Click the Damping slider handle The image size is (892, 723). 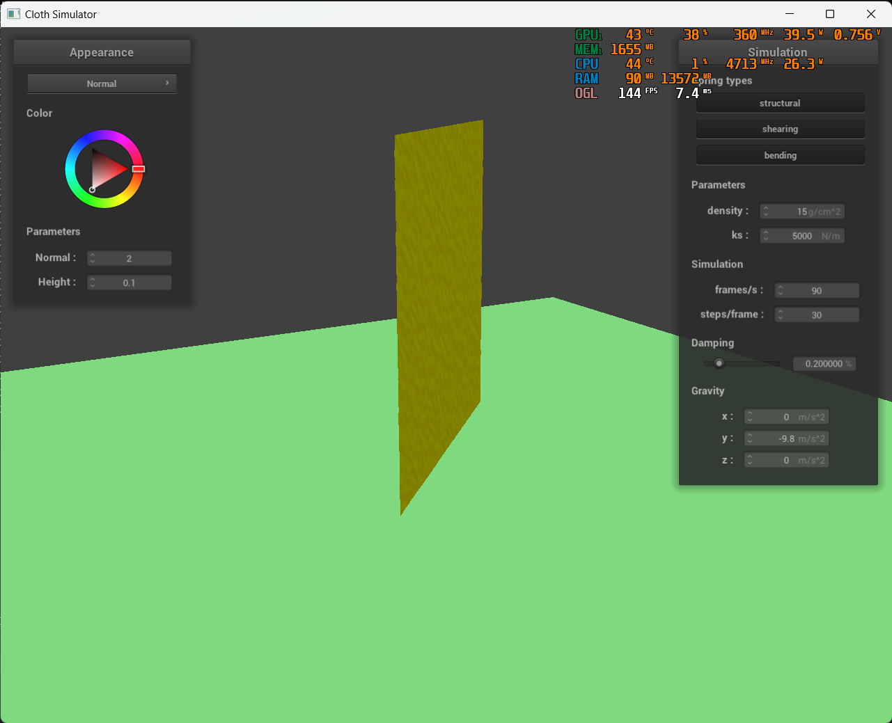tap(719, 363)
